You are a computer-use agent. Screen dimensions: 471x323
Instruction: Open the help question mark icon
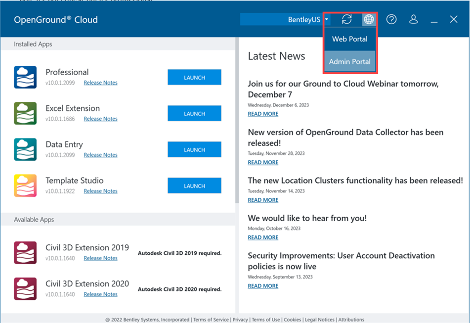click(391, 19)
